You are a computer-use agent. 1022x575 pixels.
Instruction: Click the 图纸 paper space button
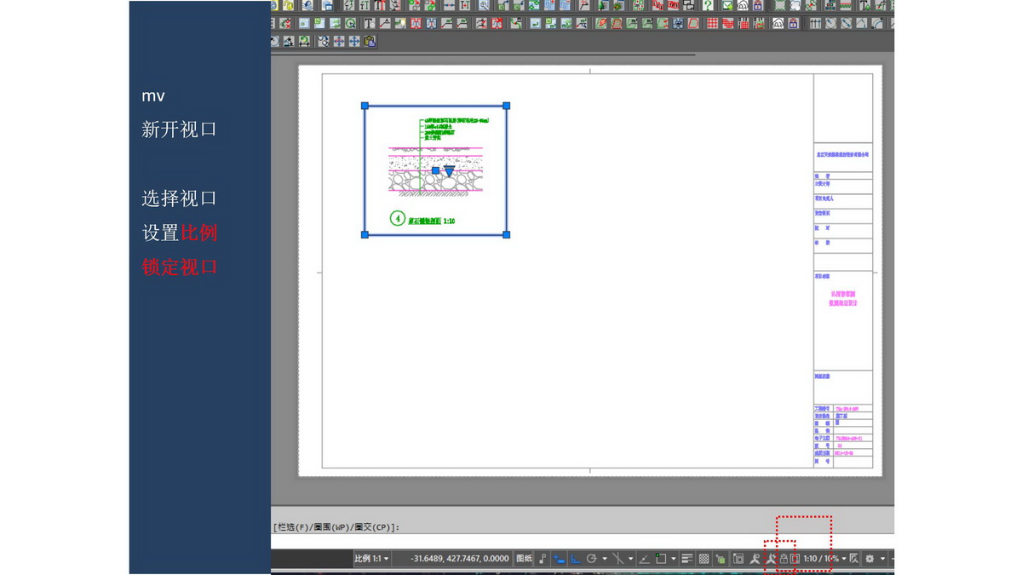tap(524, 559)
